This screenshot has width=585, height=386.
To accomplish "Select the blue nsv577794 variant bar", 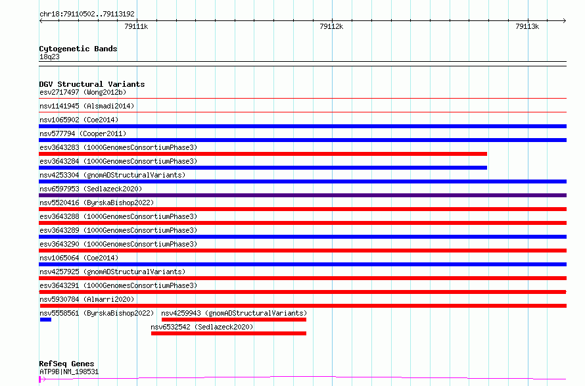I will pyautogui.click(x=302, y=140).
